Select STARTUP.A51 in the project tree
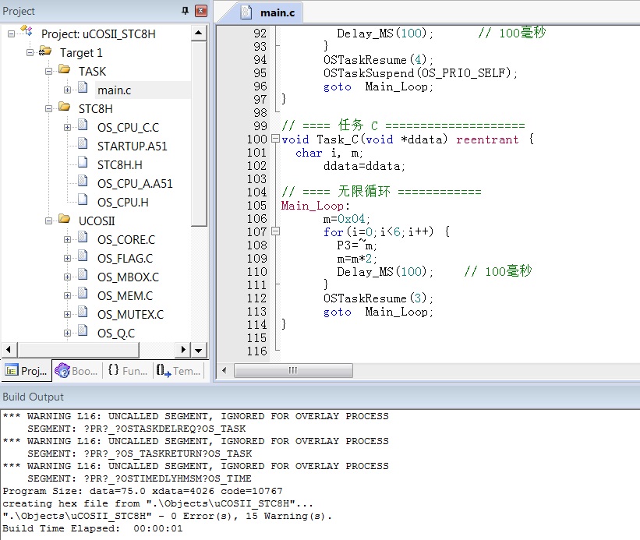The width and height of the screenshot is (640, 540). 133,146
